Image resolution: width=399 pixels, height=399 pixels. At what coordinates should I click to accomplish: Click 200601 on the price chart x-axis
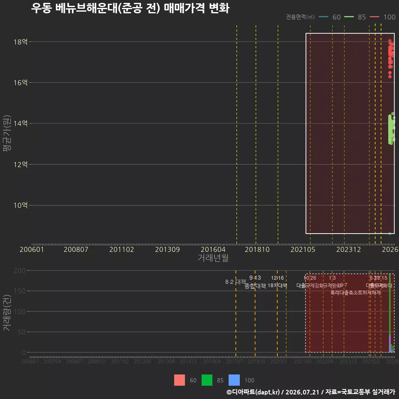(32, 249)
